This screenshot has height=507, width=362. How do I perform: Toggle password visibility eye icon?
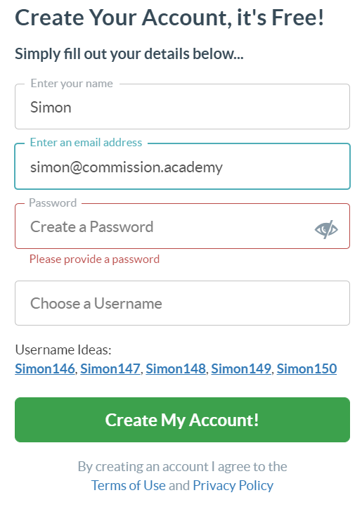coord(326,229)
